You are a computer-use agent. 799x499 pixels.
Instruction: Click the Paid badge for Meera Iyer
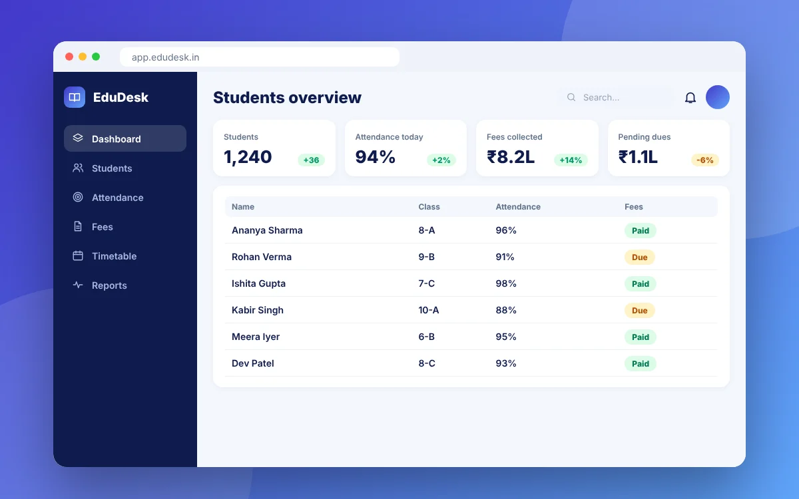(x=641, y=337)
